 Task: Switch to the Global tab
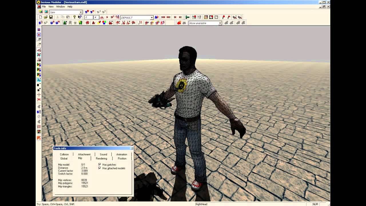click(x=64, y=159)
